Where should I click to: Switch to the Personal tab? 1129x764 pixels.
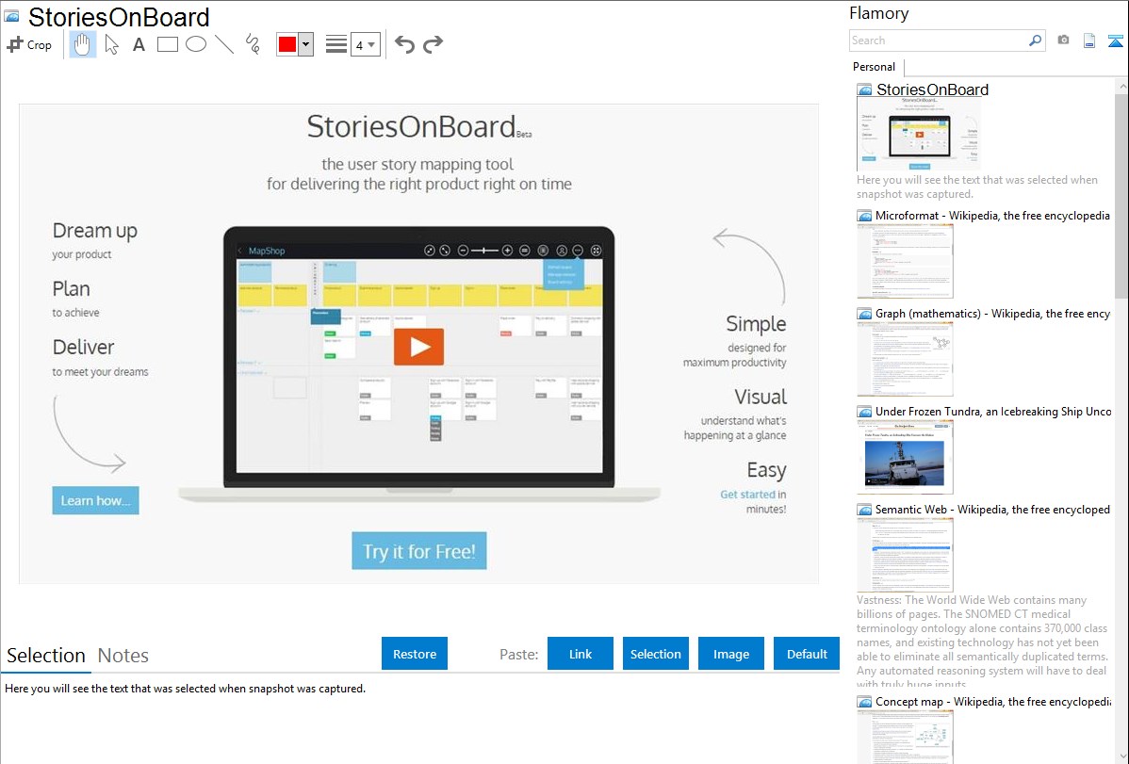(875, 66)
